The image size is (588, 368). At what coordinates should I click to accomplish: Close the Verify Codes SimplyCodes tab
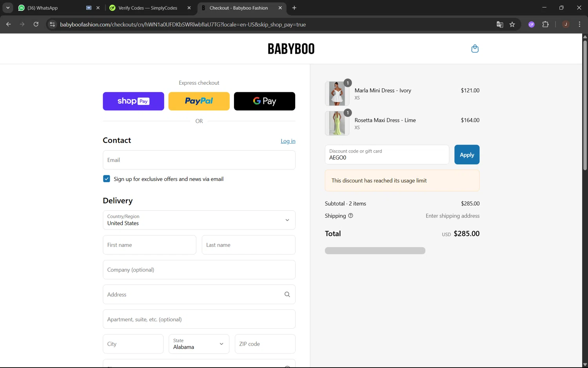[189, 8]
